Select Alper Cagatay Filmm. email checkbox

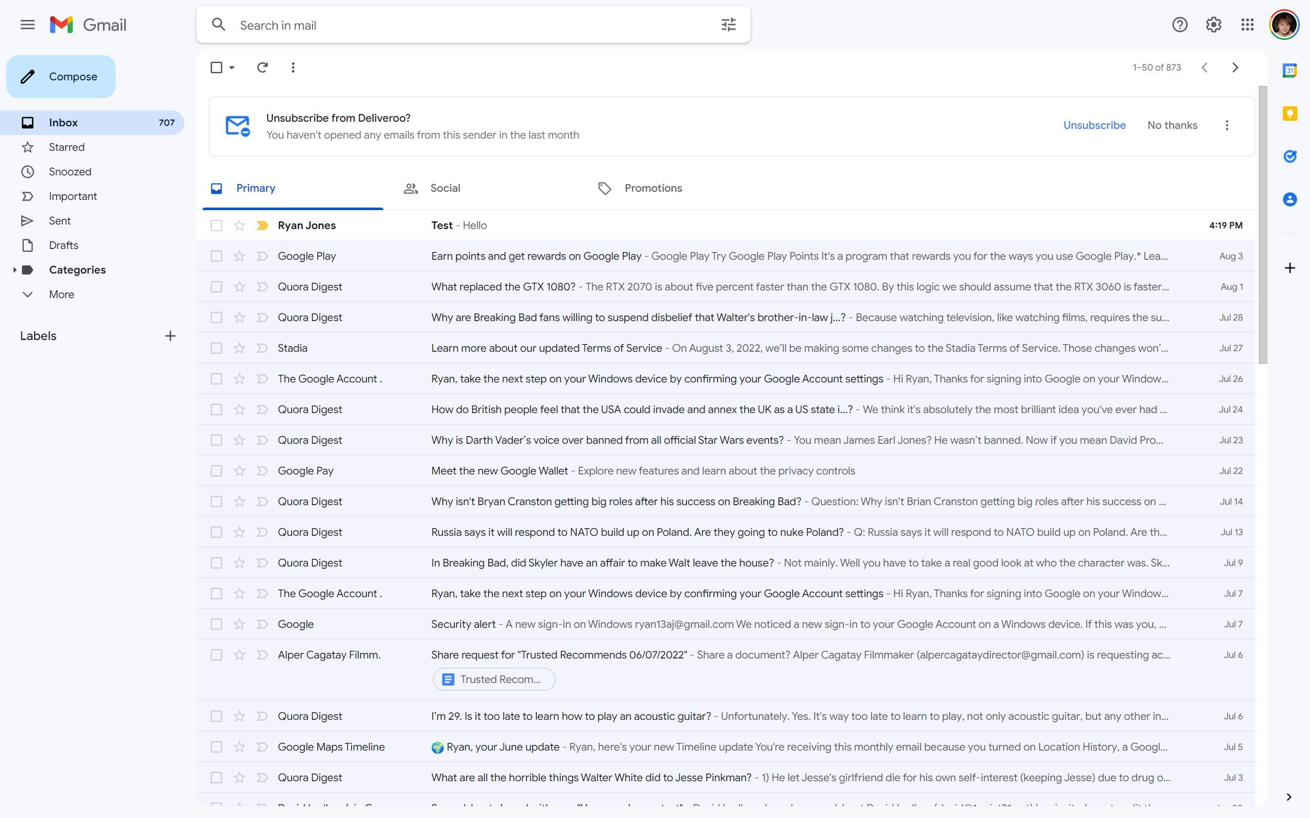(216, 655)
